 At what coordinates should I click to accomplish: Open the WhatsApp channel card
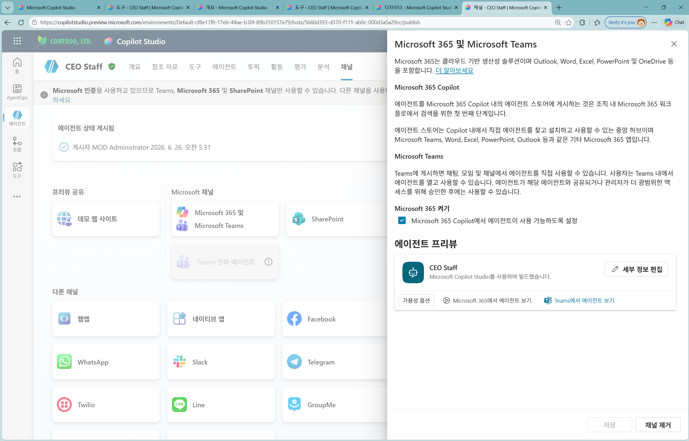106,362
